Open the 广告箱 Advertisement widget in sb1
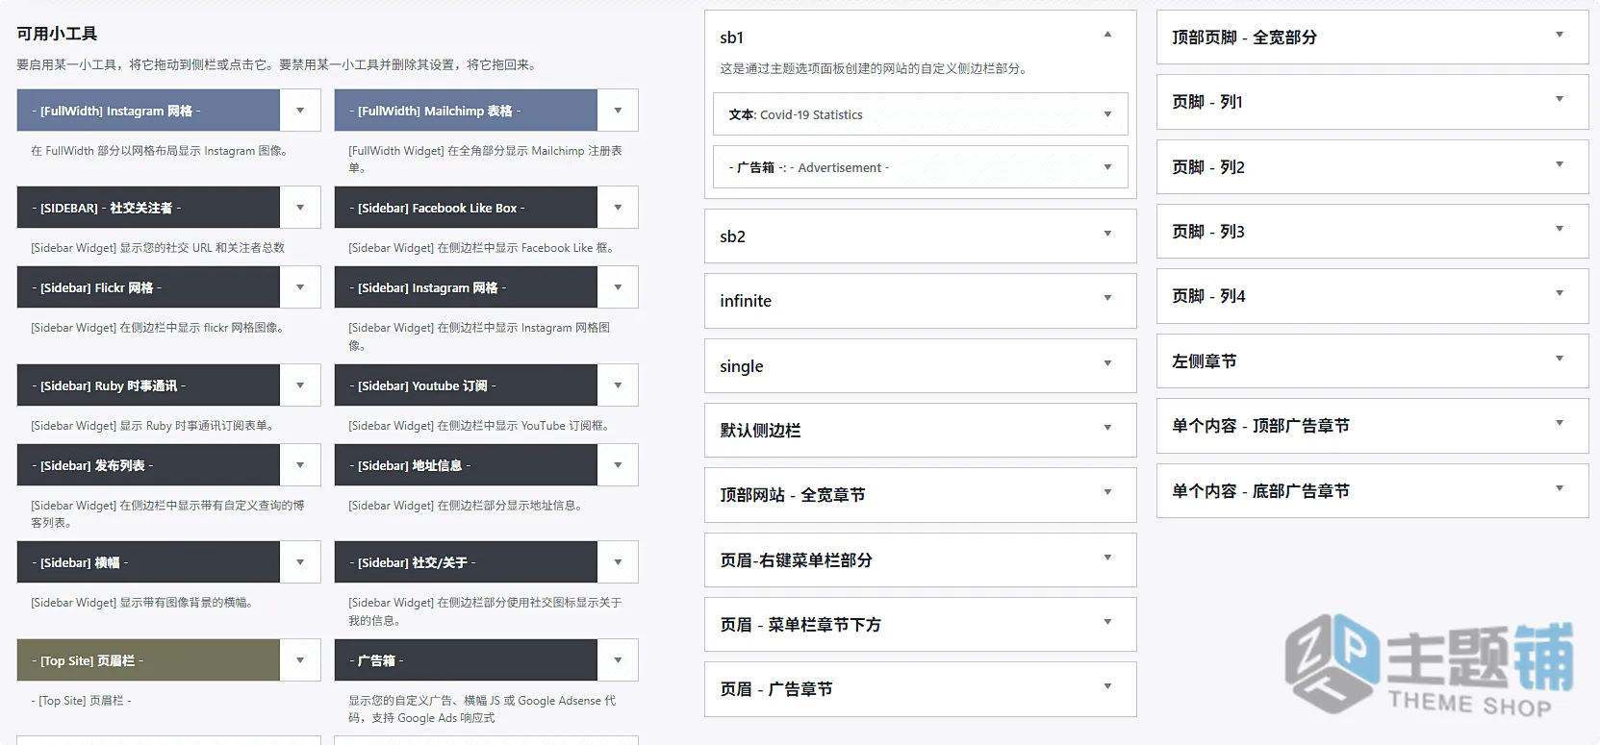Screen dimensions: 1600x745 pos(920,167)
